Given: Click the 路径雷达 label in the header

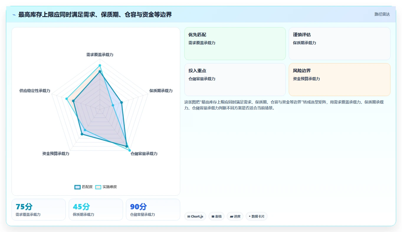Looking at the screenshot, I should pyautogui.click(x=382, y=14).
